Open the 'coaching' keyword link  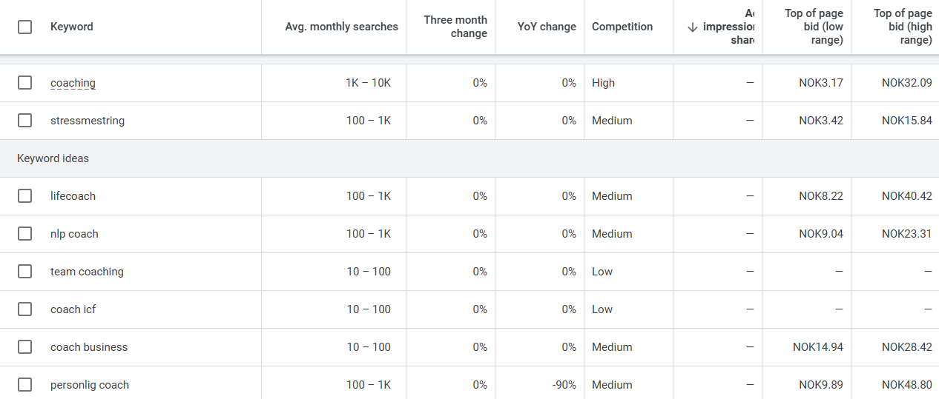point(73,83)
